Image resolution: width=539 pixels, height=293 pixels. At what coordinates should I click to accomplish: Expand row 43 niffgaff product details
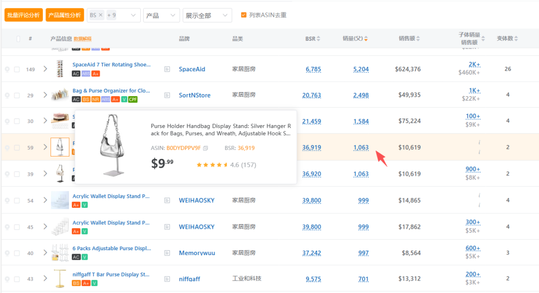click(45, 279)
